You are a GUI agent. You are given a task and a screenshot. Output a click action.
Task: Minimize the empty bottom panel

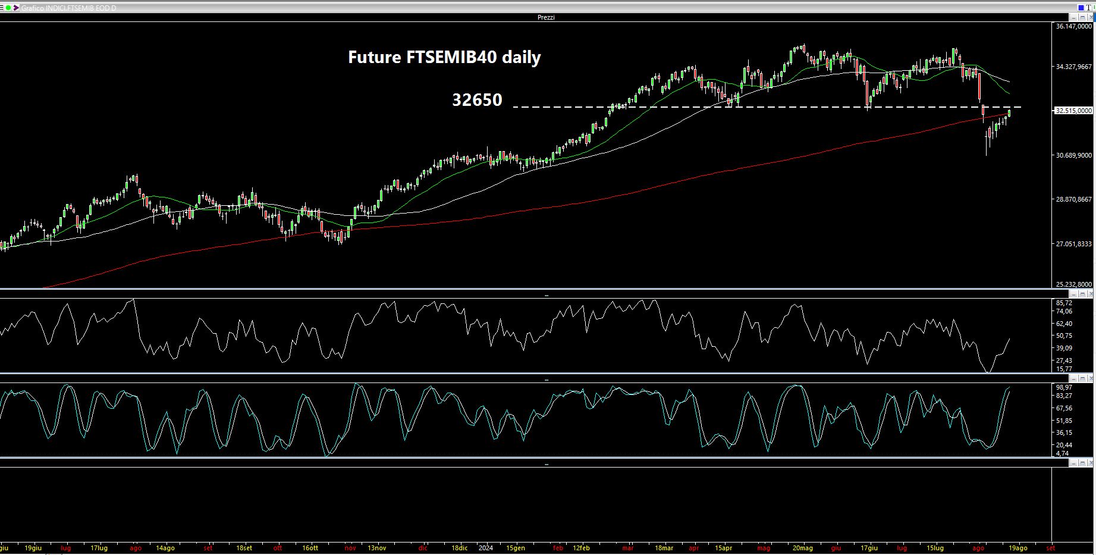pos(1074,463)
